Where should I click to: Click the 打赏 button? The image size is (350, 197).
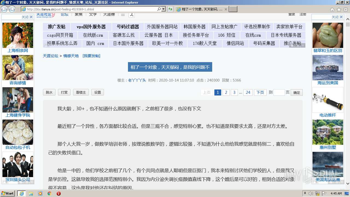click(x=64, y=92)
